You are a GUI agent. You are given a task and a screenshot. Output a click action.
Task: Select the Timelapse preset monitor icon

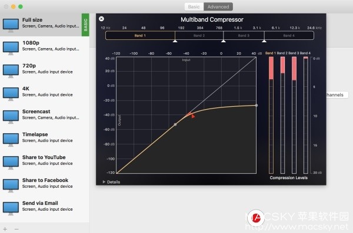[11, 140]
